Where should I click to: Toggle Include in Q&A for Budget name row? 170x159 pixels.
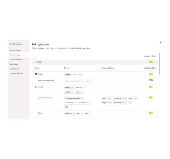[x=151, y=74]
